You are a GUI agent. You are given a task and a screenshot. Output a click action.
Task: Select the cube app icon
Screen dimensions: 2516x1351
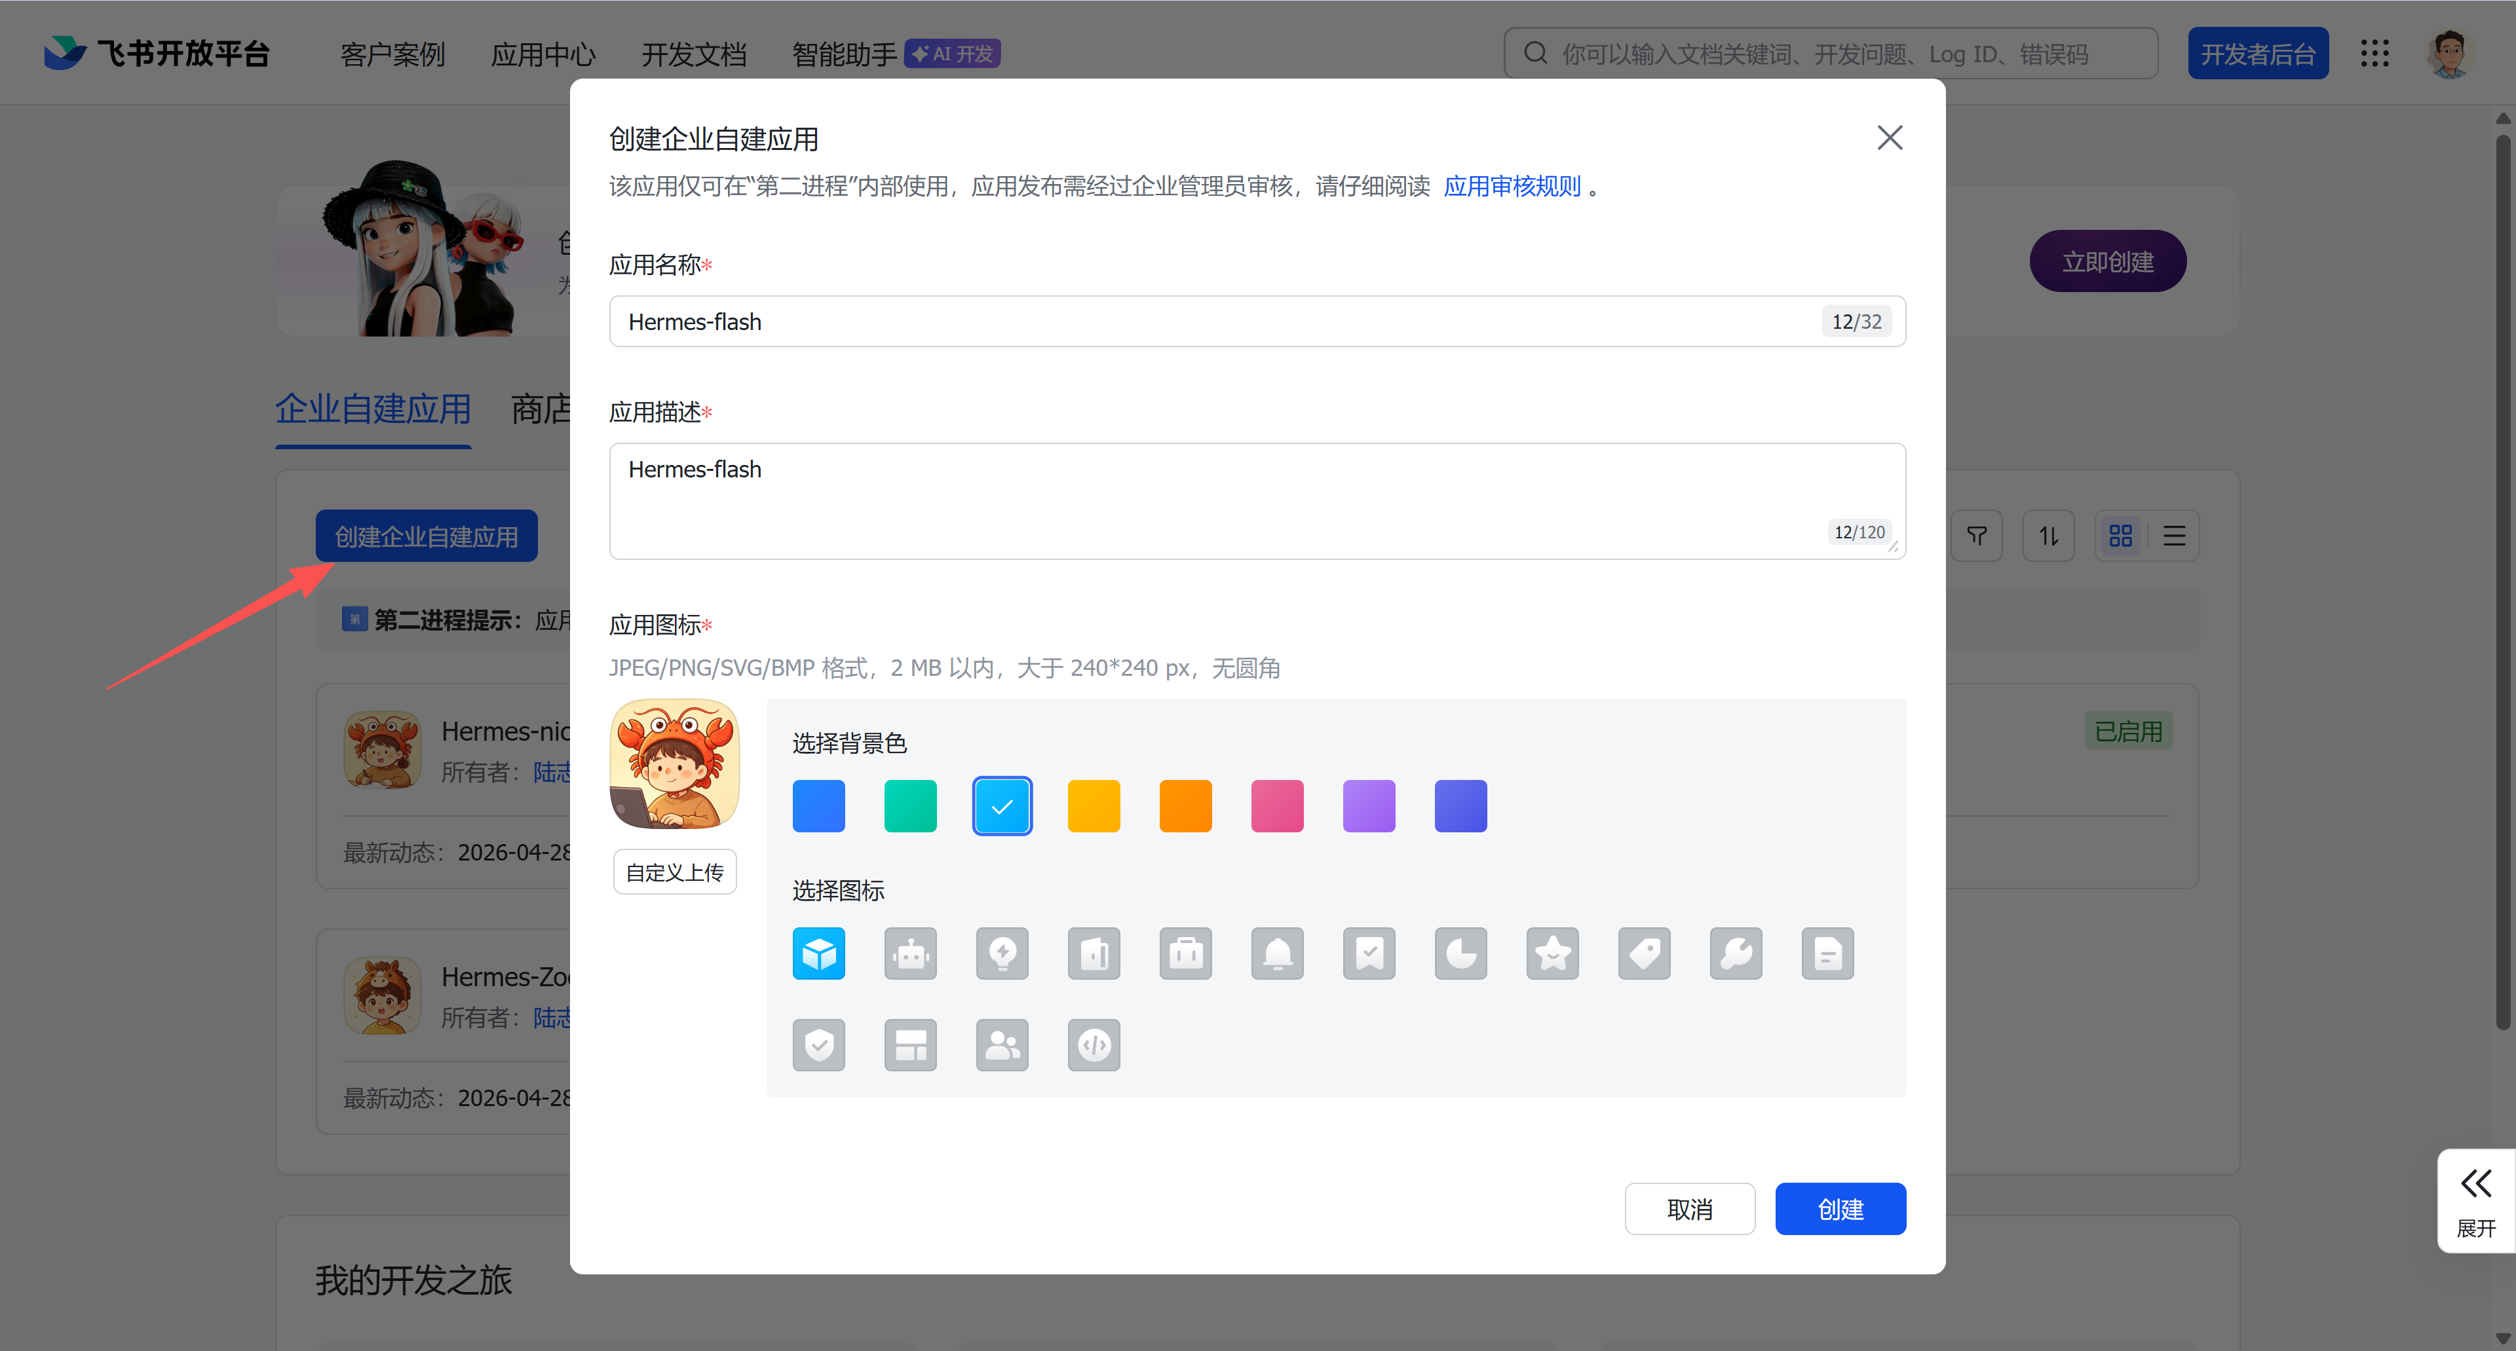818,953
